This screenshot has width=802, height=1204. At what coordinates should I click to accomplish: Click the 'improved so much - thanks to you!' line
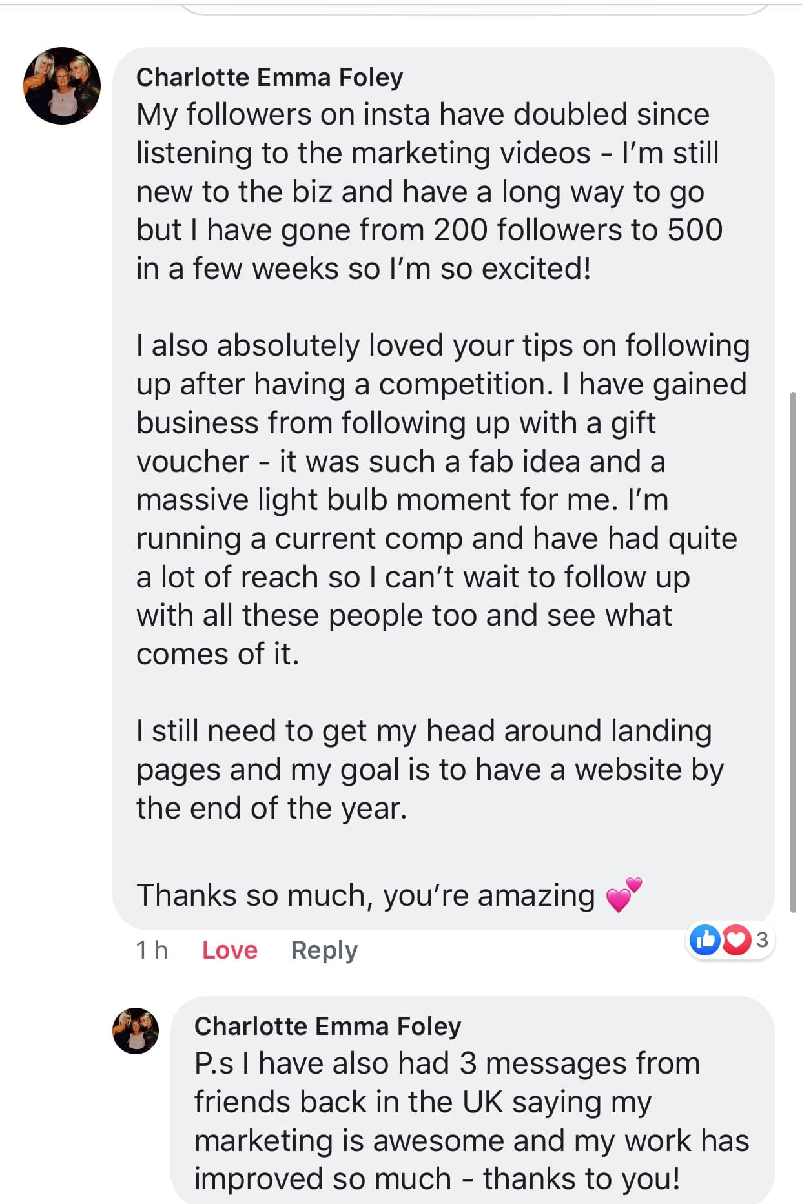click(437, 1179)
